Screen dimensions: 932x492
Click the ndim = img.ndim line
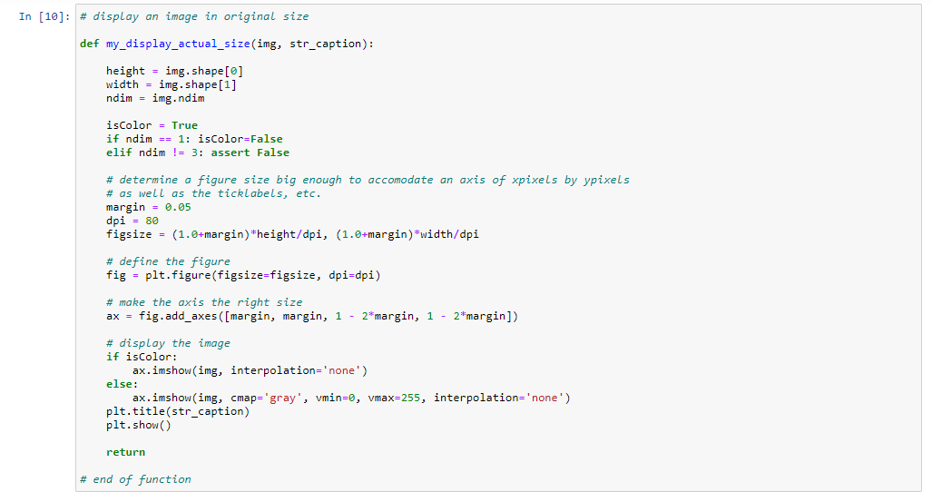click(x=155, y=99)
